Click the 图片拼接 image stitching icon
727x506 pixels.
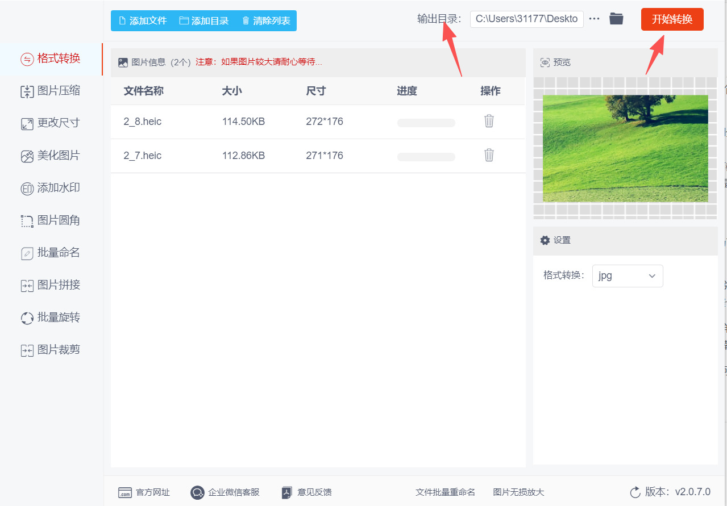27,286
